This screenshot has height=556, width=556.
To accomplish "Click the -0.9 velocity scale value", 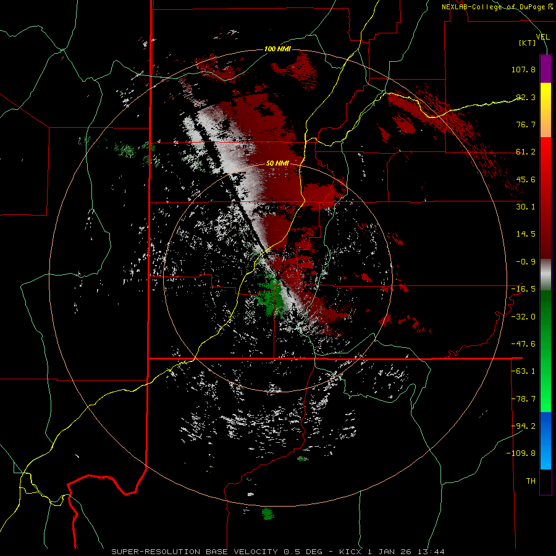I will [526, 262].
